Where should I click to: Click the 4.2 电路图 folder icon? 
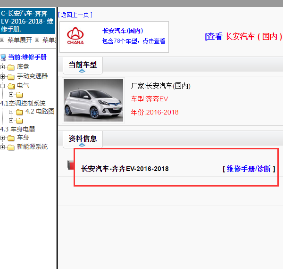click(19, 112)
